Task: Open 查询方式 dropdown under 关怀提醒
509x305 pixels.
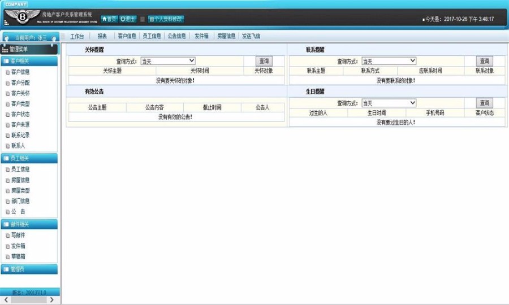Action: point(168,61)
